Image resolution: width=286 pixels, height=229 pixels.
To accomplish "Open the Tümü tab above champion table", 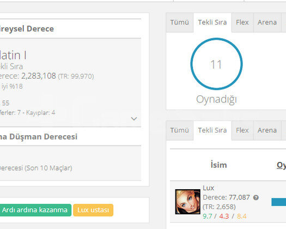I will (x=179, y=130).
